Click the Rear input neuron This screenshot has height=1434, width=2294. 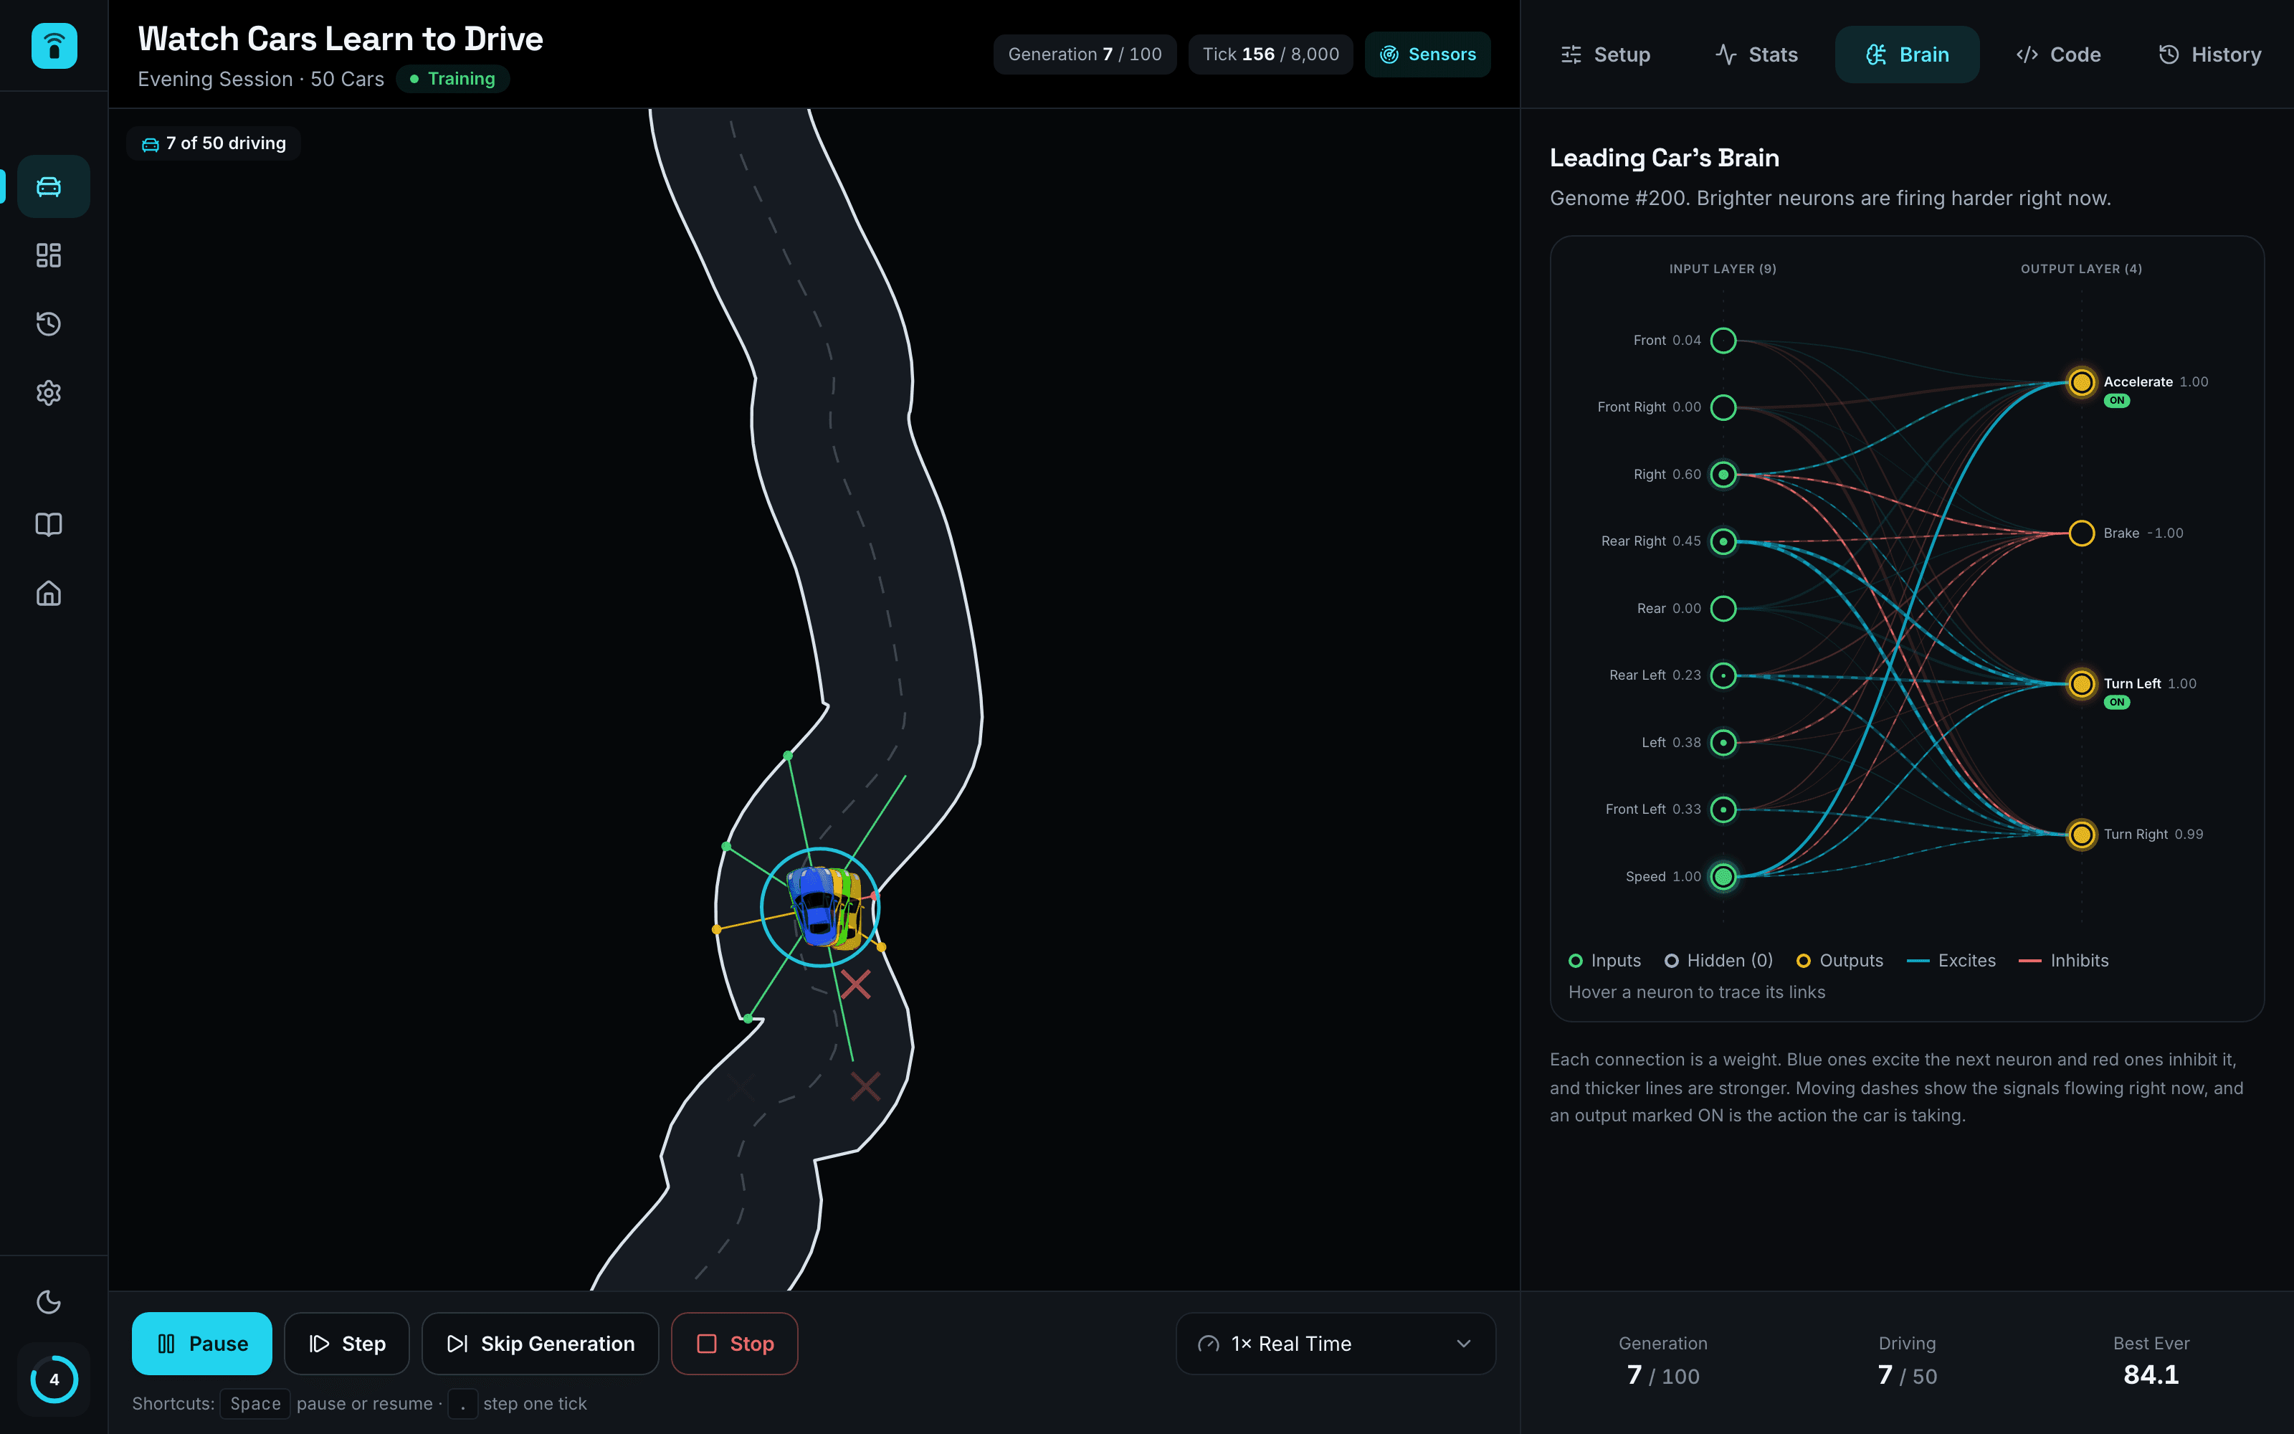[x=1723, y=608]
